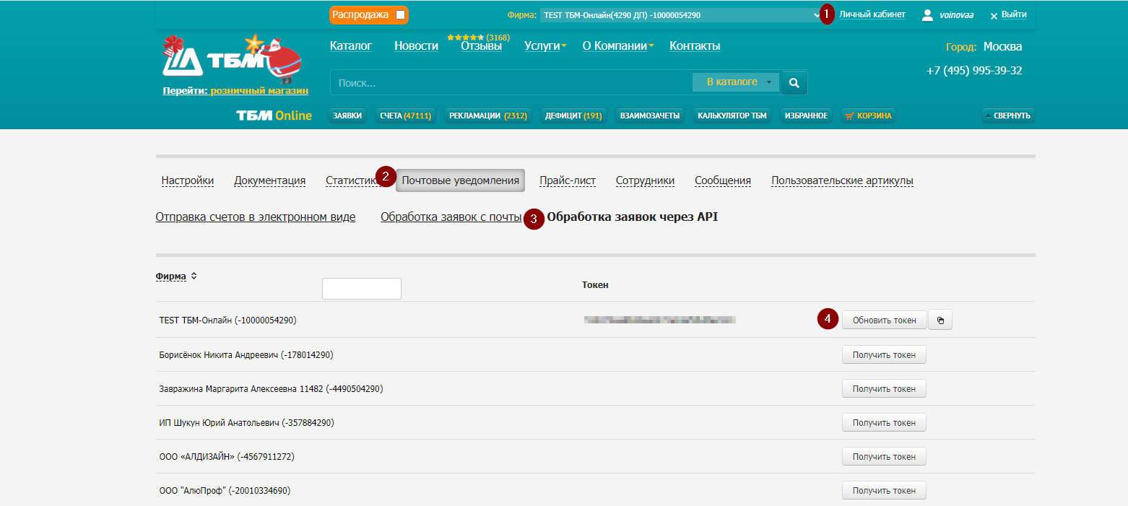
Task: Sort by Фирма column arrows
Action: [x=194, y=276]
